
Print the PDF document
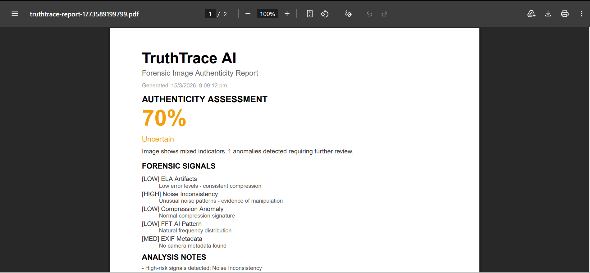pos(565,14)
